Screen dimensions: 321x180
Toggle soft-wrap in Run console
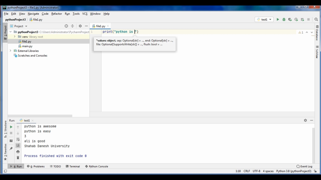click(18, 139)
